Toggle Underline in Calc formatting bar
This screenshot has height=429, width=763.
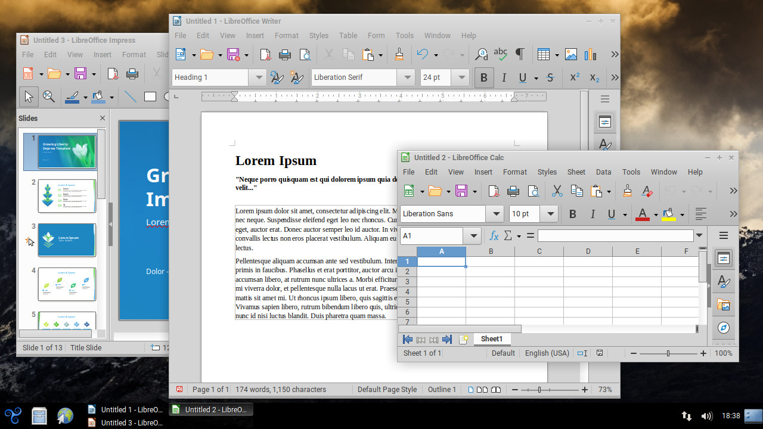(x=612, y=214)
